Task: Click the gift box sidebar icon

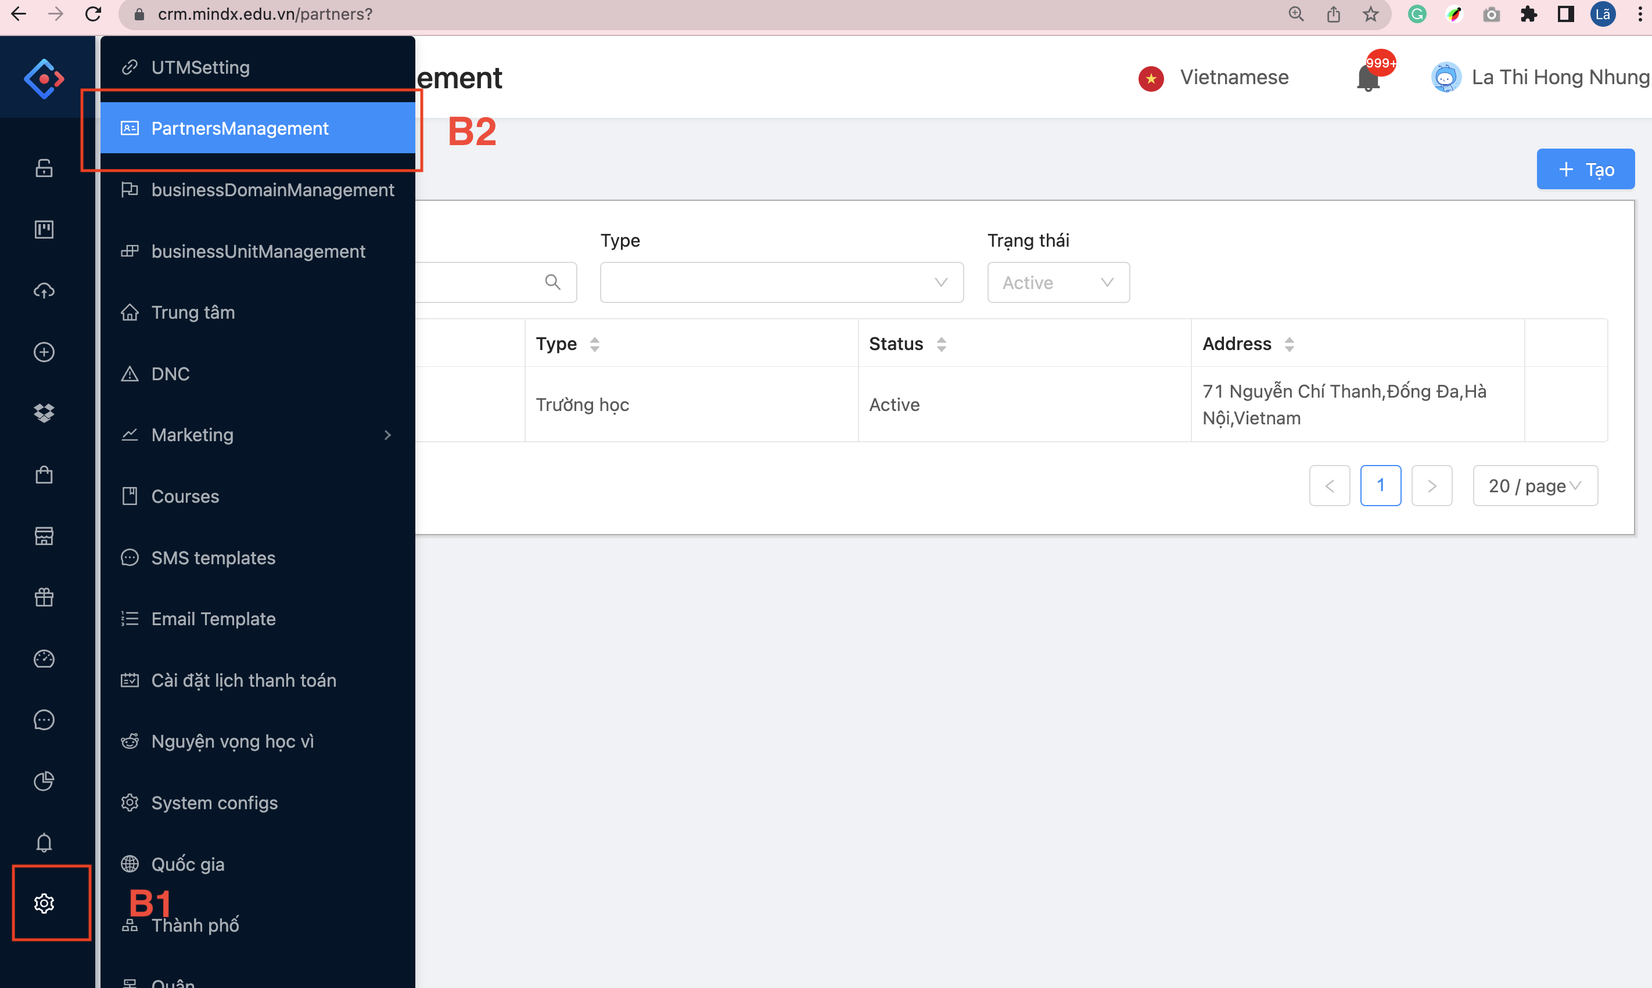Action: tap(44, 597)
